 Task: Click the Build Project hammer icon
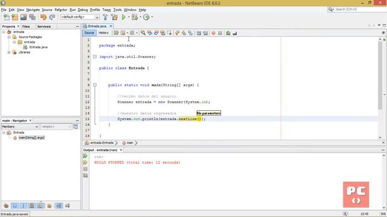(105, 17)
